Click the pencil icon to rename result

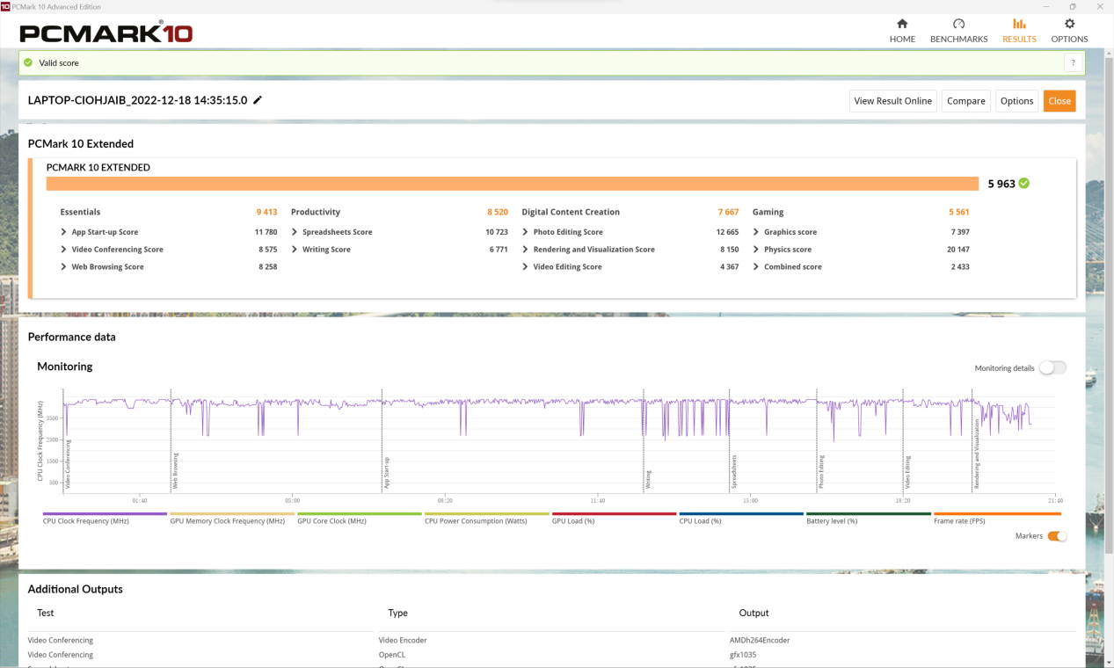click(258, 100)
